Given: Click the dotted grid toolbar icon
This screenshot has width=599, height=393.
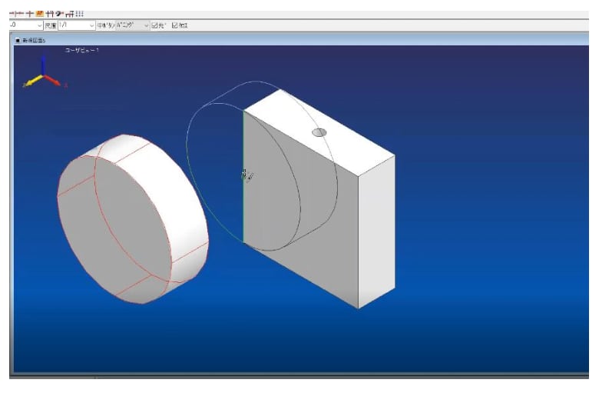Looking at the screenshot, I should (79, 14).
